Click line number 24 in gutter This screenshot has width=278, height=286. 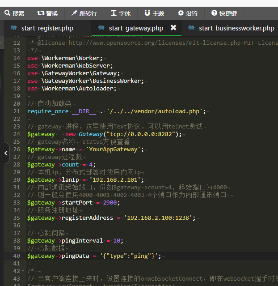(17, 134)
